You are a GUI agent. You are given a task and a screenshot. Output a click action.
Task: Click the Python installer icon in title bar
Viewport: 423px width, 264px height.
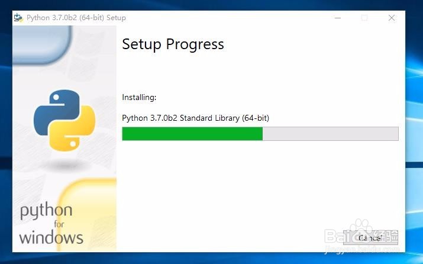[18, 18]
